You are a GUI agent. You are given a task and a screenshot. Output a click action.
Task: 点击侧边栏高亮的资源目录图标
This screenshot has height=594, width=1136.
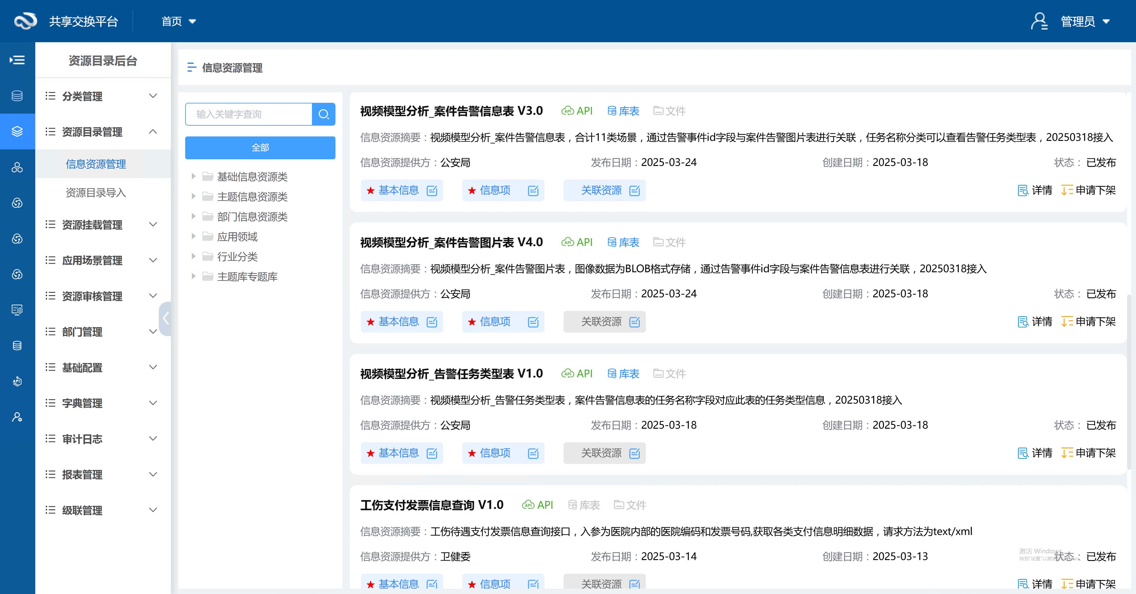pos(17,131)
